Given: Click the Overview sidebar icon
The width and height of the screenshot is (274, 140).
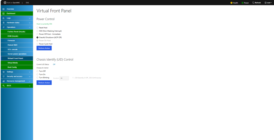Looking at the screenshot, I should pos(3,9).
